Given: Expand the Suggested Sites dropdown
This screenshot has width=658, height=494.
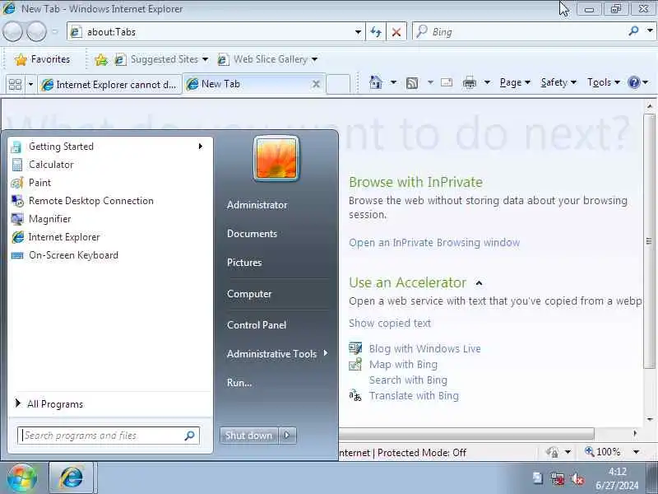Looking at the screenshot, I should 205,59.
